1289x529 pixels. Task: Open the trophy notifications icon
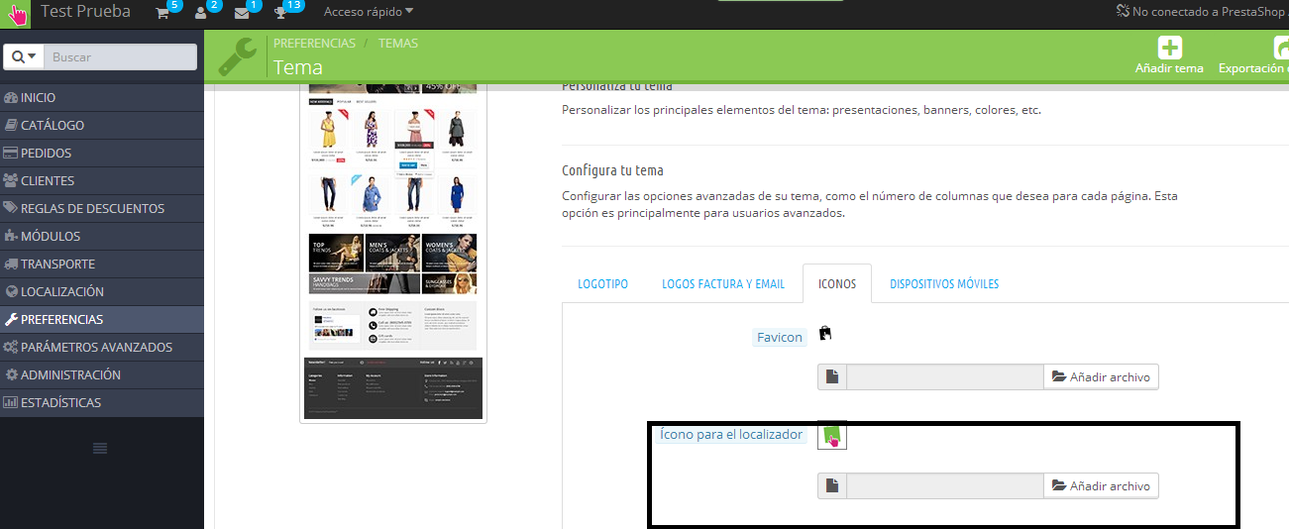(280, 13)
